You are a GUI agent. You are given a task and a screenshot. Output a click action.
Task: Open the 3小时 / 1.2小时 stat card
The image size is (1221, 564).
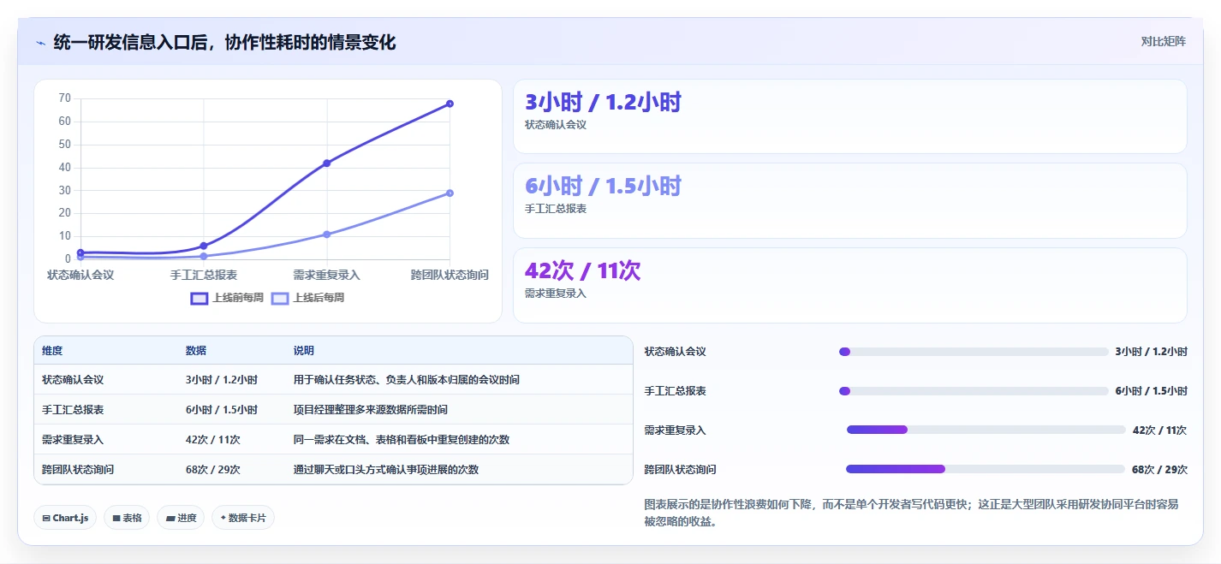click(x=849, y=116)
